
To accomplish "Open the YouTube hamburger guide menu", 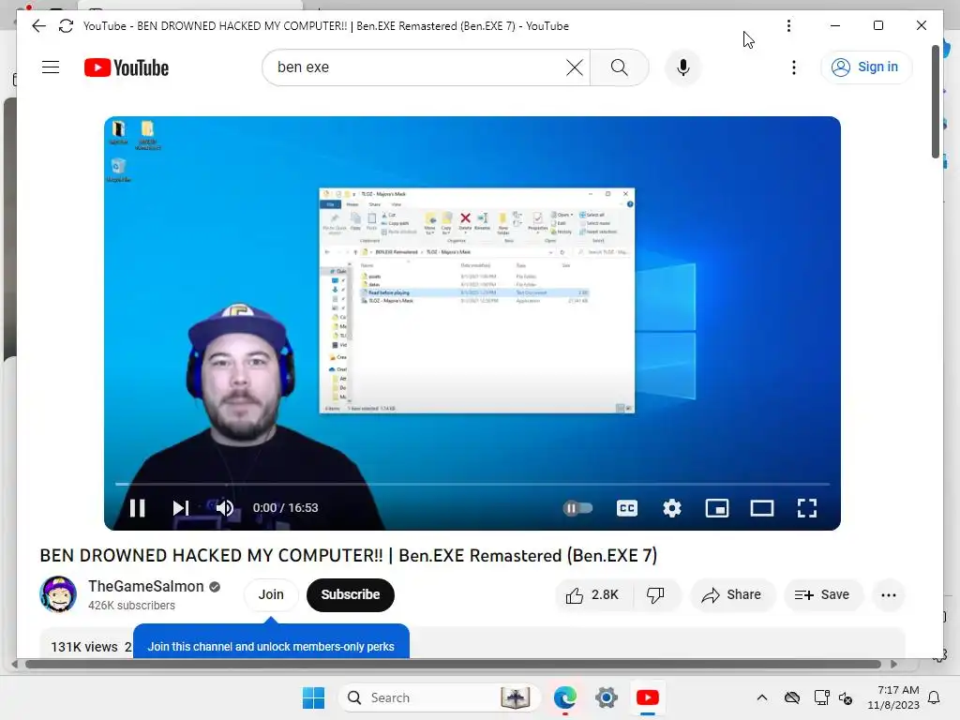I will (x=51, y=67).
